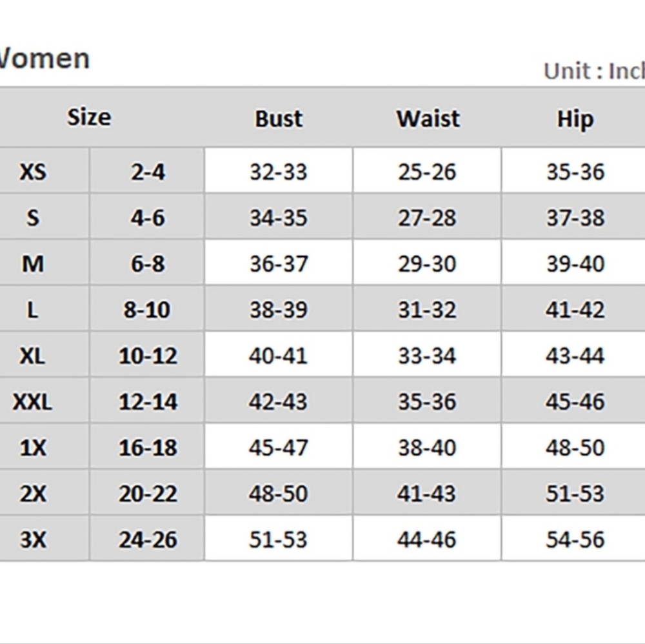Screen dimensions: 645x644
Task: Click the waist measurement 44-46 cell
Action: (x=427, y=539)
